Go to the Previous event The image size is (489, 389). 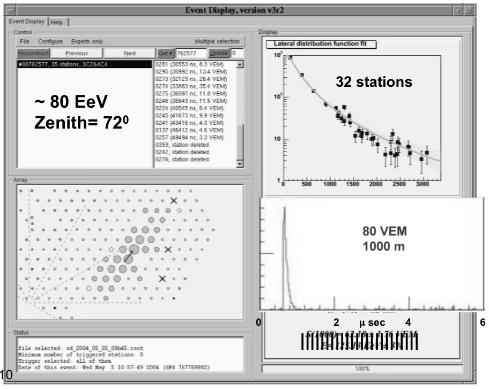76,53
